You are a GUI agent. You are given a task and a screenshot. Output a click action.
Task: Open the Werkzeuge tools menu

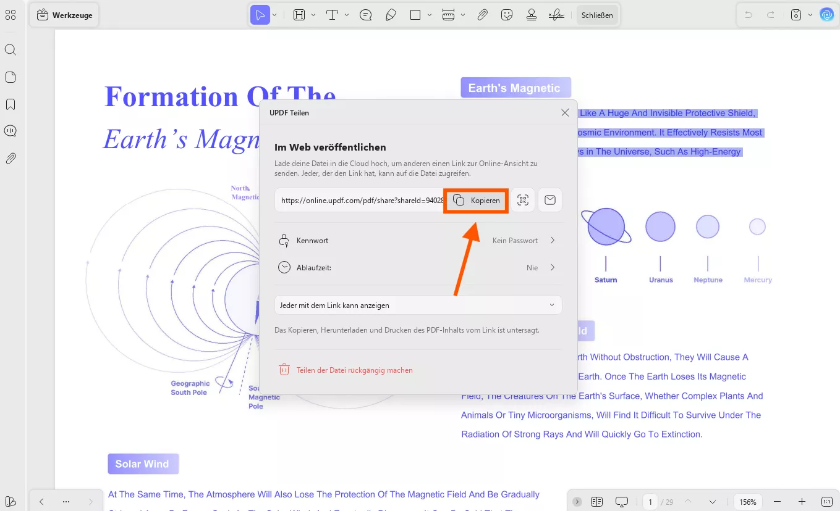[65, 15]
